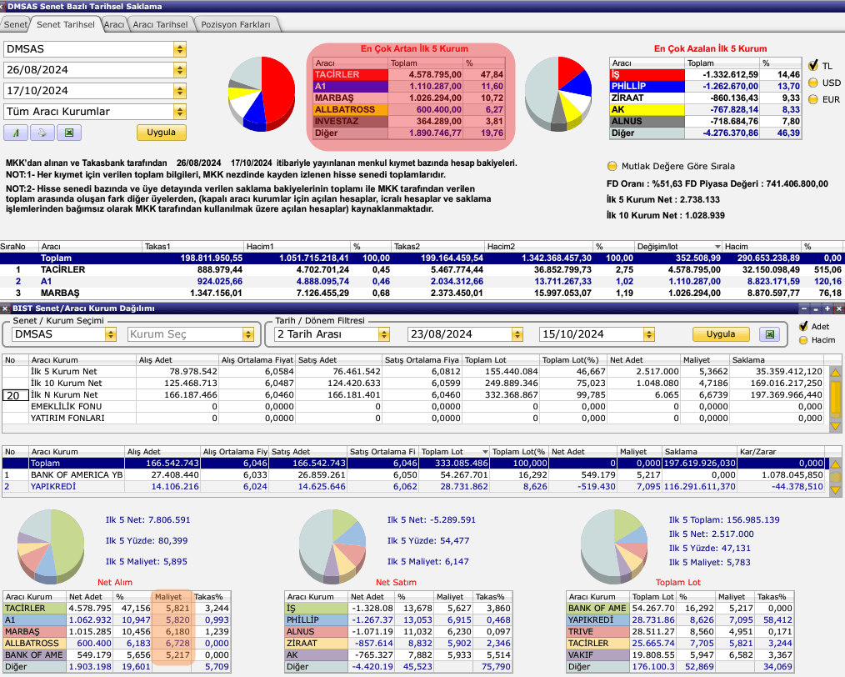
Task: Click Uygula button in the top panel
Action: click(161, 133)
